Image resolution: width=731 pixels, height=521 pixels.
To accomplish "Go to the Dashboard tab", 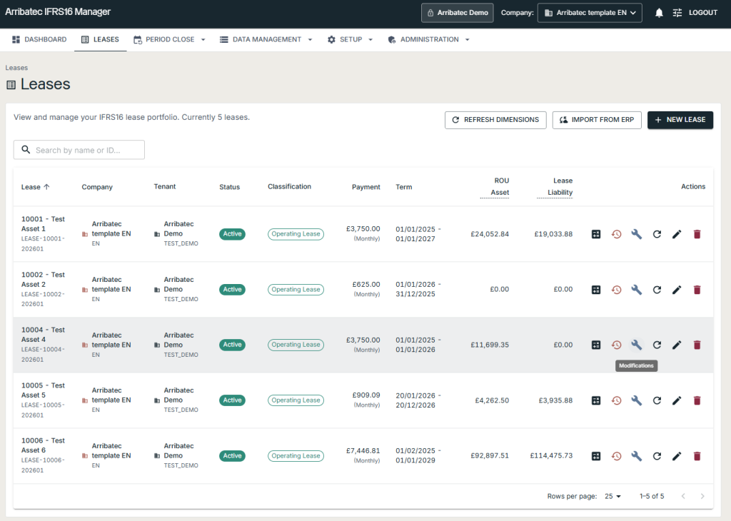I will pyautogui.click(x=40, y=40).
